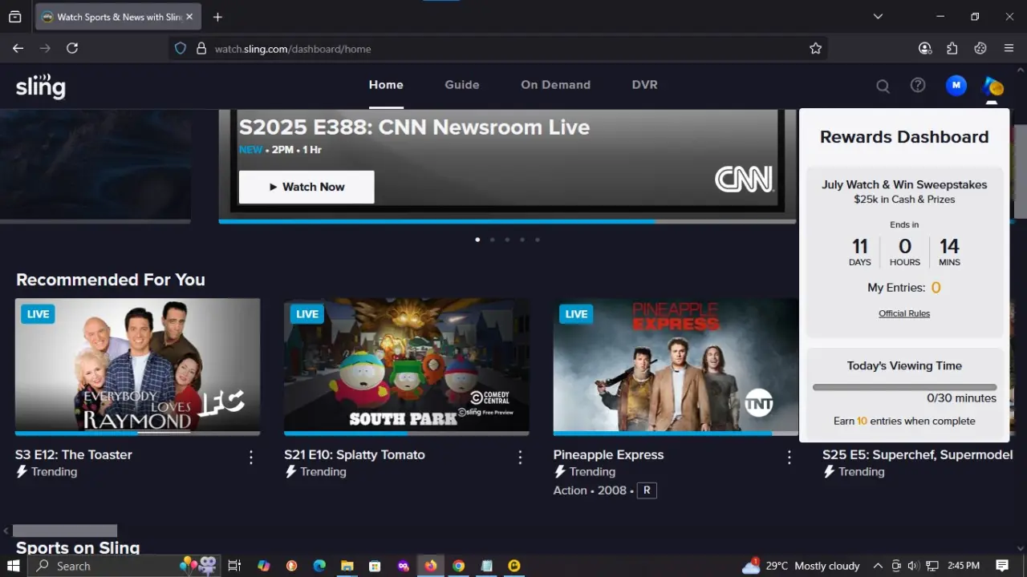This screenshot has height=577, width=1027.
Task: Open the On Demand tab
Action: coord(555,85)
